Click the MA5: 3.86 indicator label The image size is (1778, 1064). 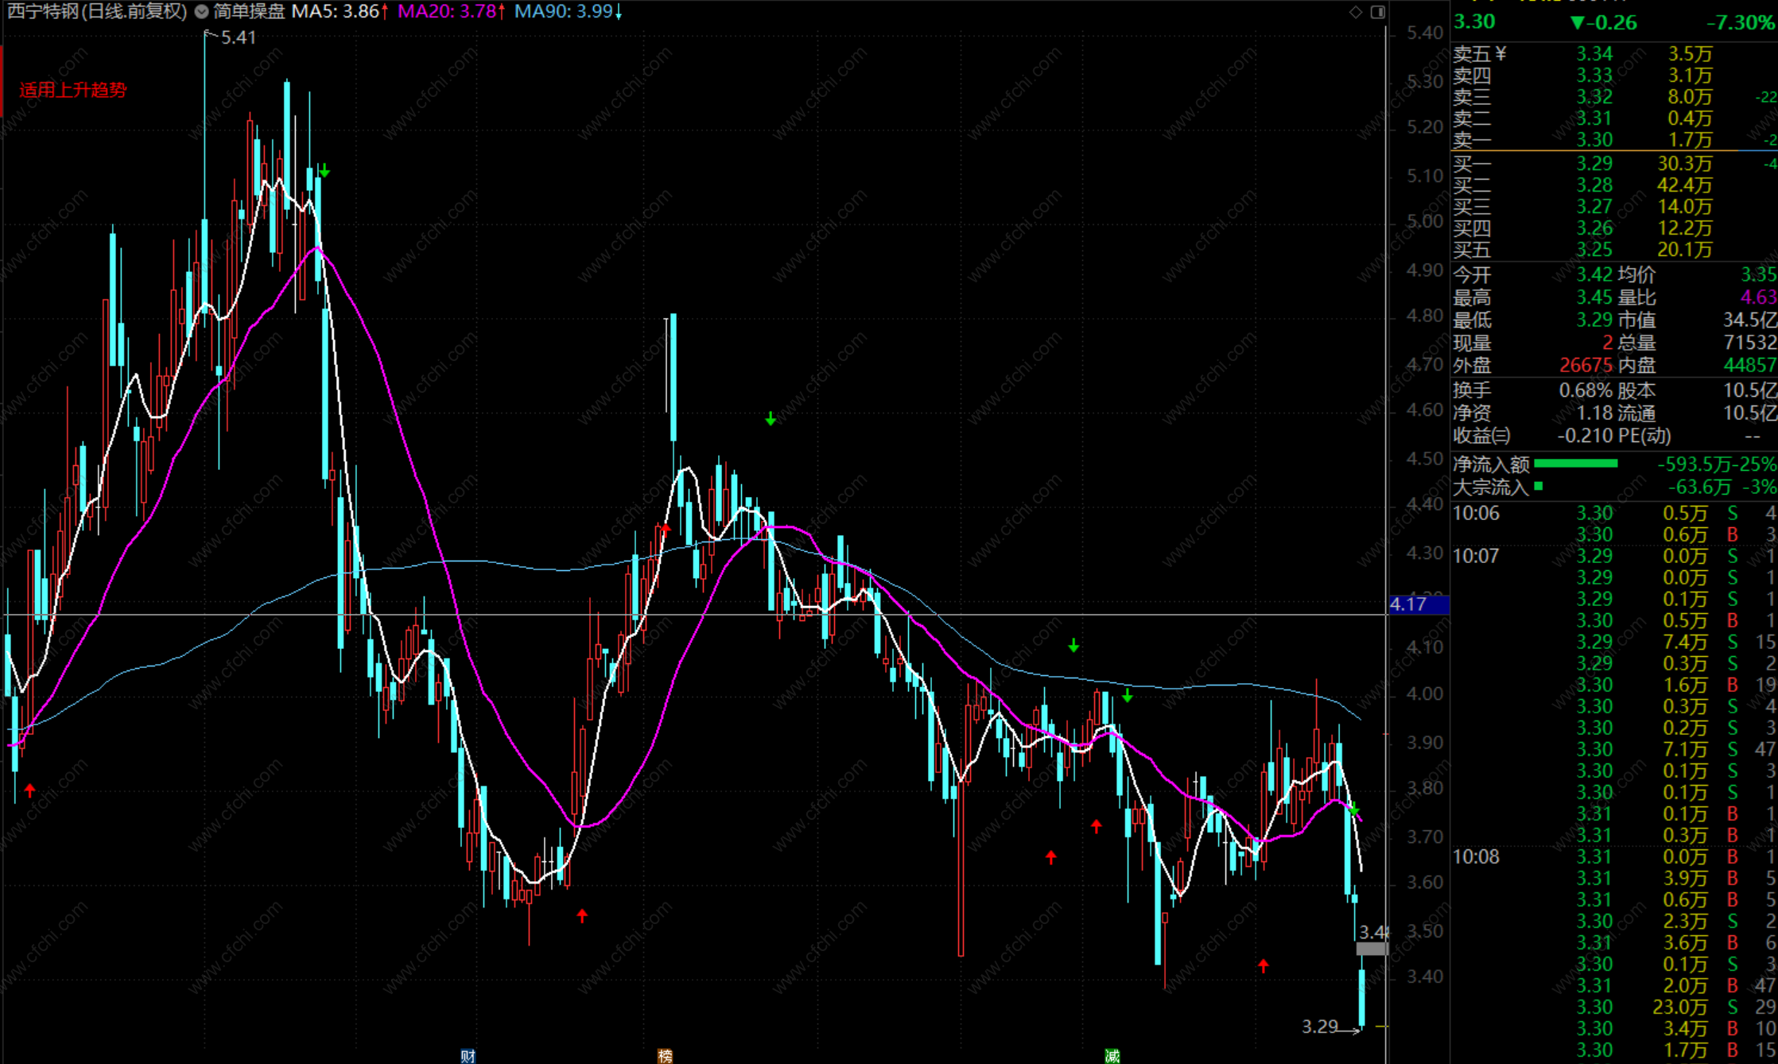click(335, 11)
